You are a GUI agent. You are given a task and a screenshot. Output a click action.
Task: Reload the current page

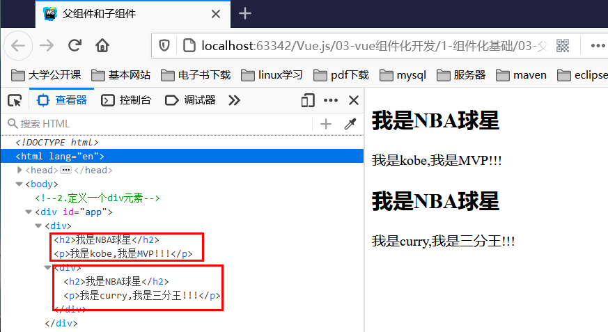click(75, 46)
